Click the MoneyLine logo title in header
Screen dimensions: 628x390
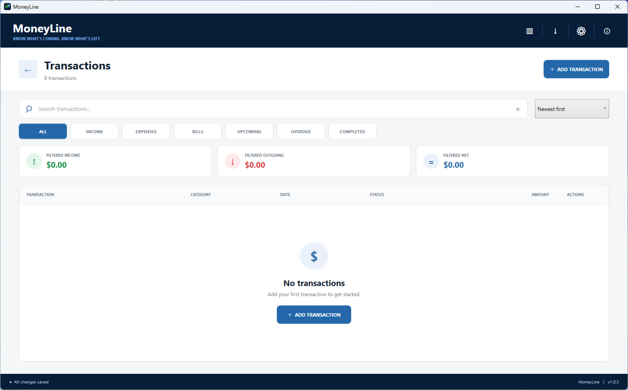(x=42, y=28)
